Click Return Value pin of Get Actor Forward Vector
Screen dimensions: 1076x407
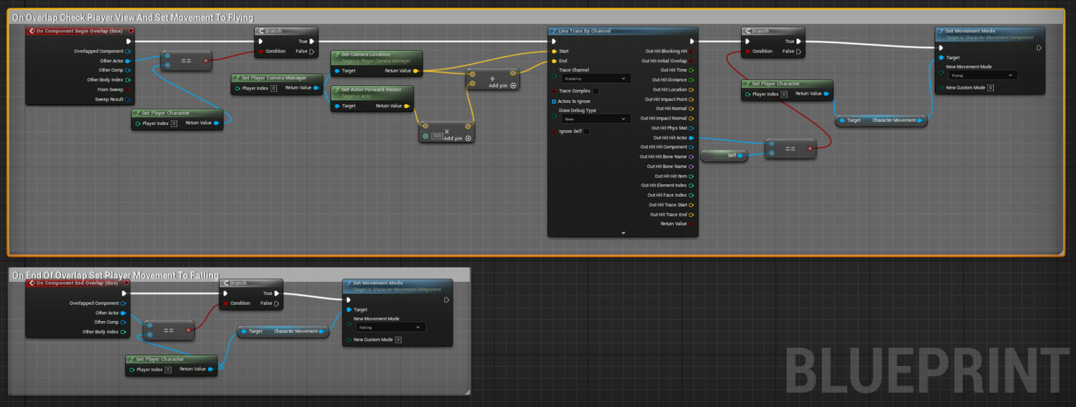pos(406,106)
